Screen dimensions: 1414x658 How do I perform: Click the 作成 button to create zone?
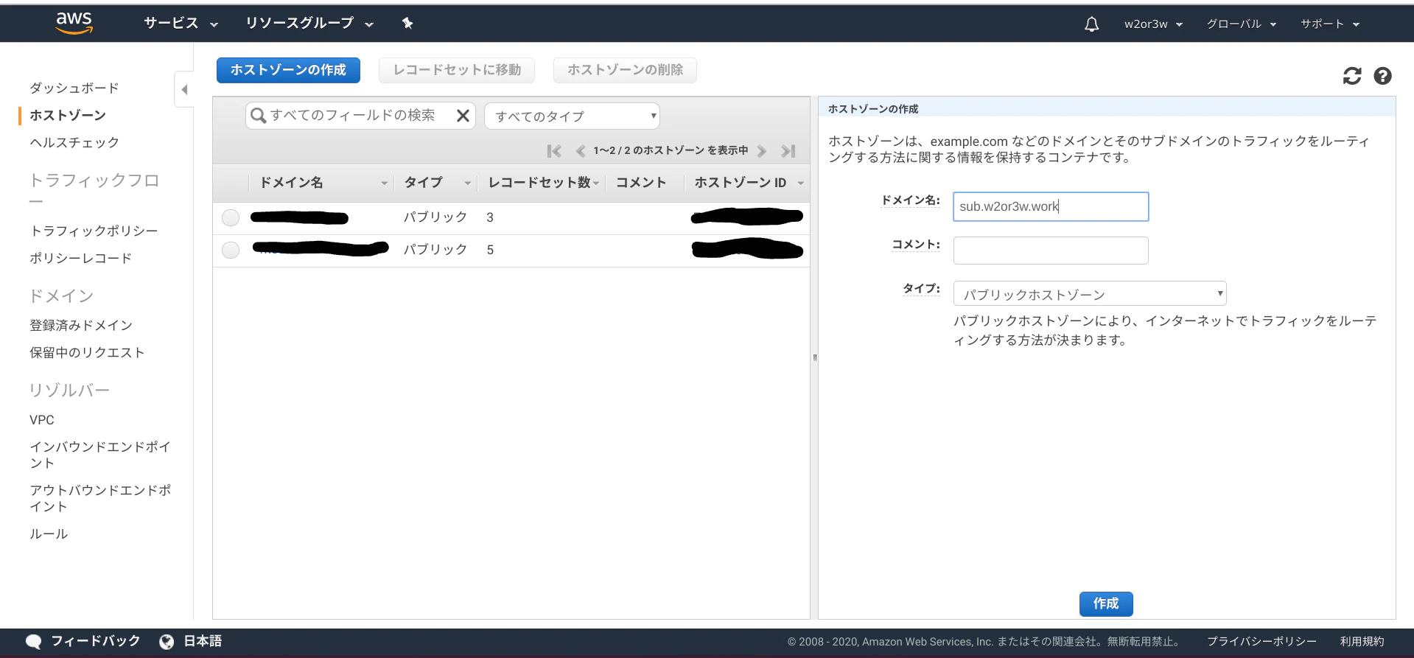[1106, 603]
